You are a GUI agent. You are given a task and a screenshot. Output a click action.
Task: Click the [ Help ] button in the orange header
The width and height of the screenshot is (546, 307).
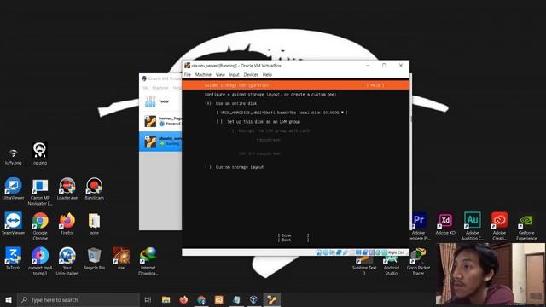375,85
